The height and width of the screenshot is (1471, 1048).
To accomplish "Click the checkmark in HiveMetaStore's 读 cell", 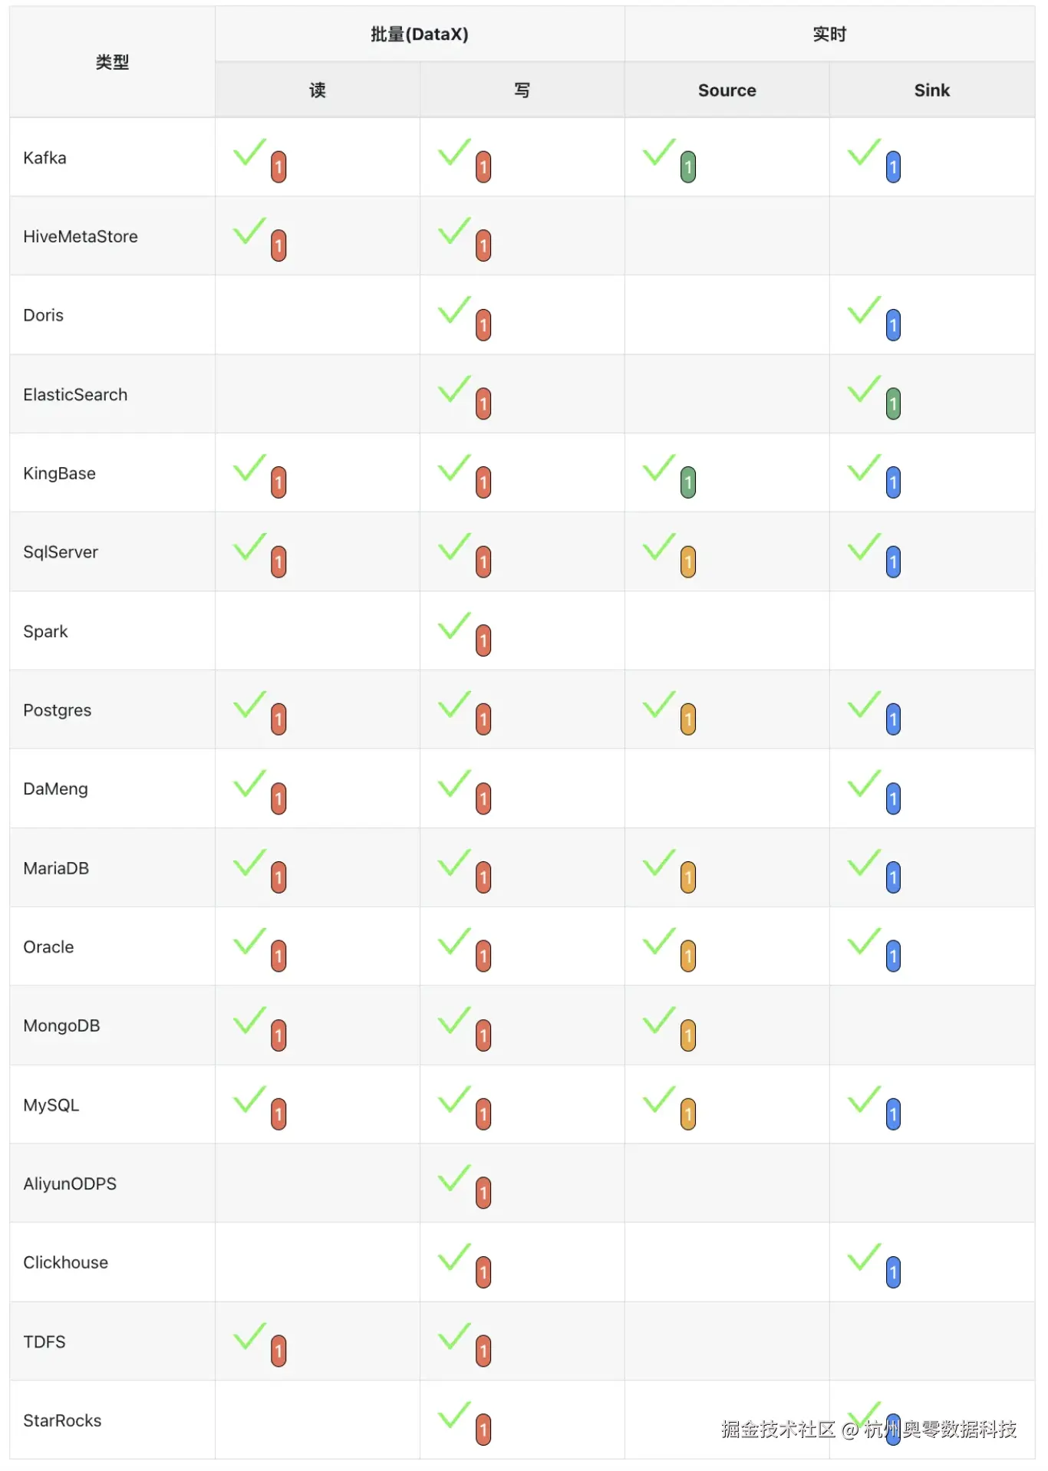I will pos(249,231).
